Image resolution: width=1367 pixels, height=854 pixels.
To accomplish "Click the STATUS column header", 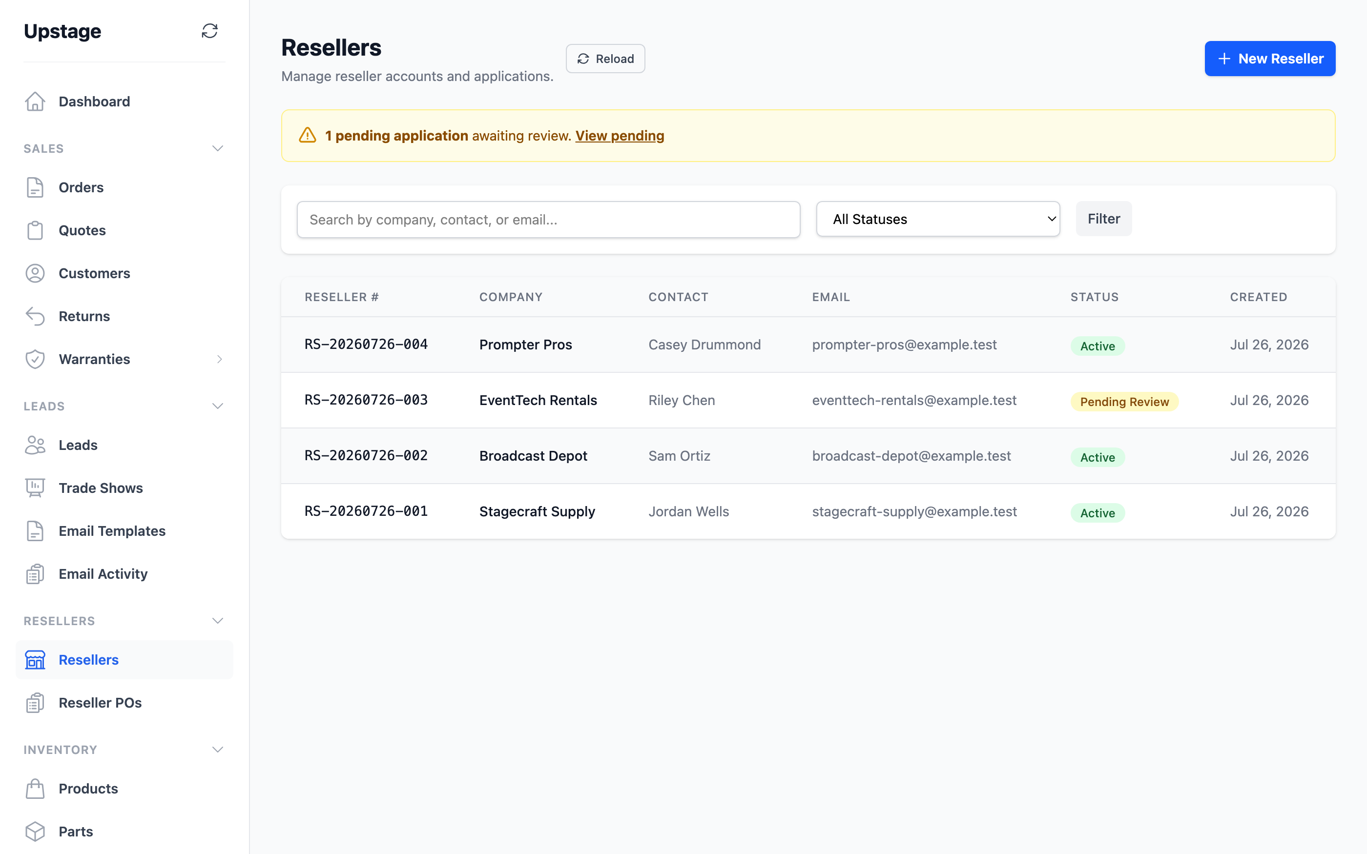I will [1094, 297].
